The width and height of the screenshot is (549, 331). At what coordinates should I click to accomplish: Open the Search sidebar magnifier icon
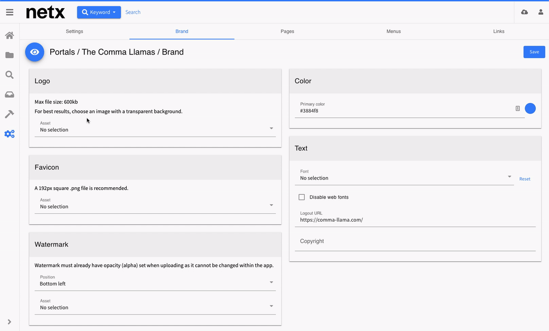tap(10, 75)
